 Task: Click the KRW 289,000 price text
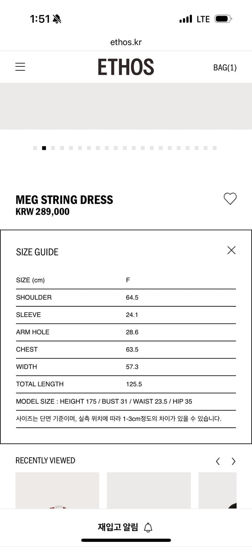coord(43,212)
